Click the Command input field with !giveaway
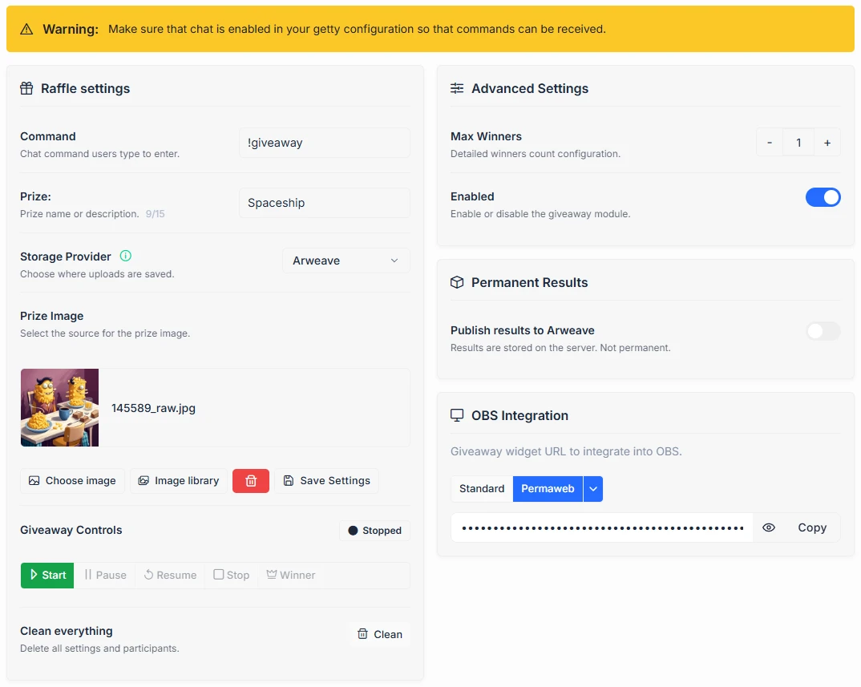The height and width of the screenshot is (687, 861). [324, 143]
